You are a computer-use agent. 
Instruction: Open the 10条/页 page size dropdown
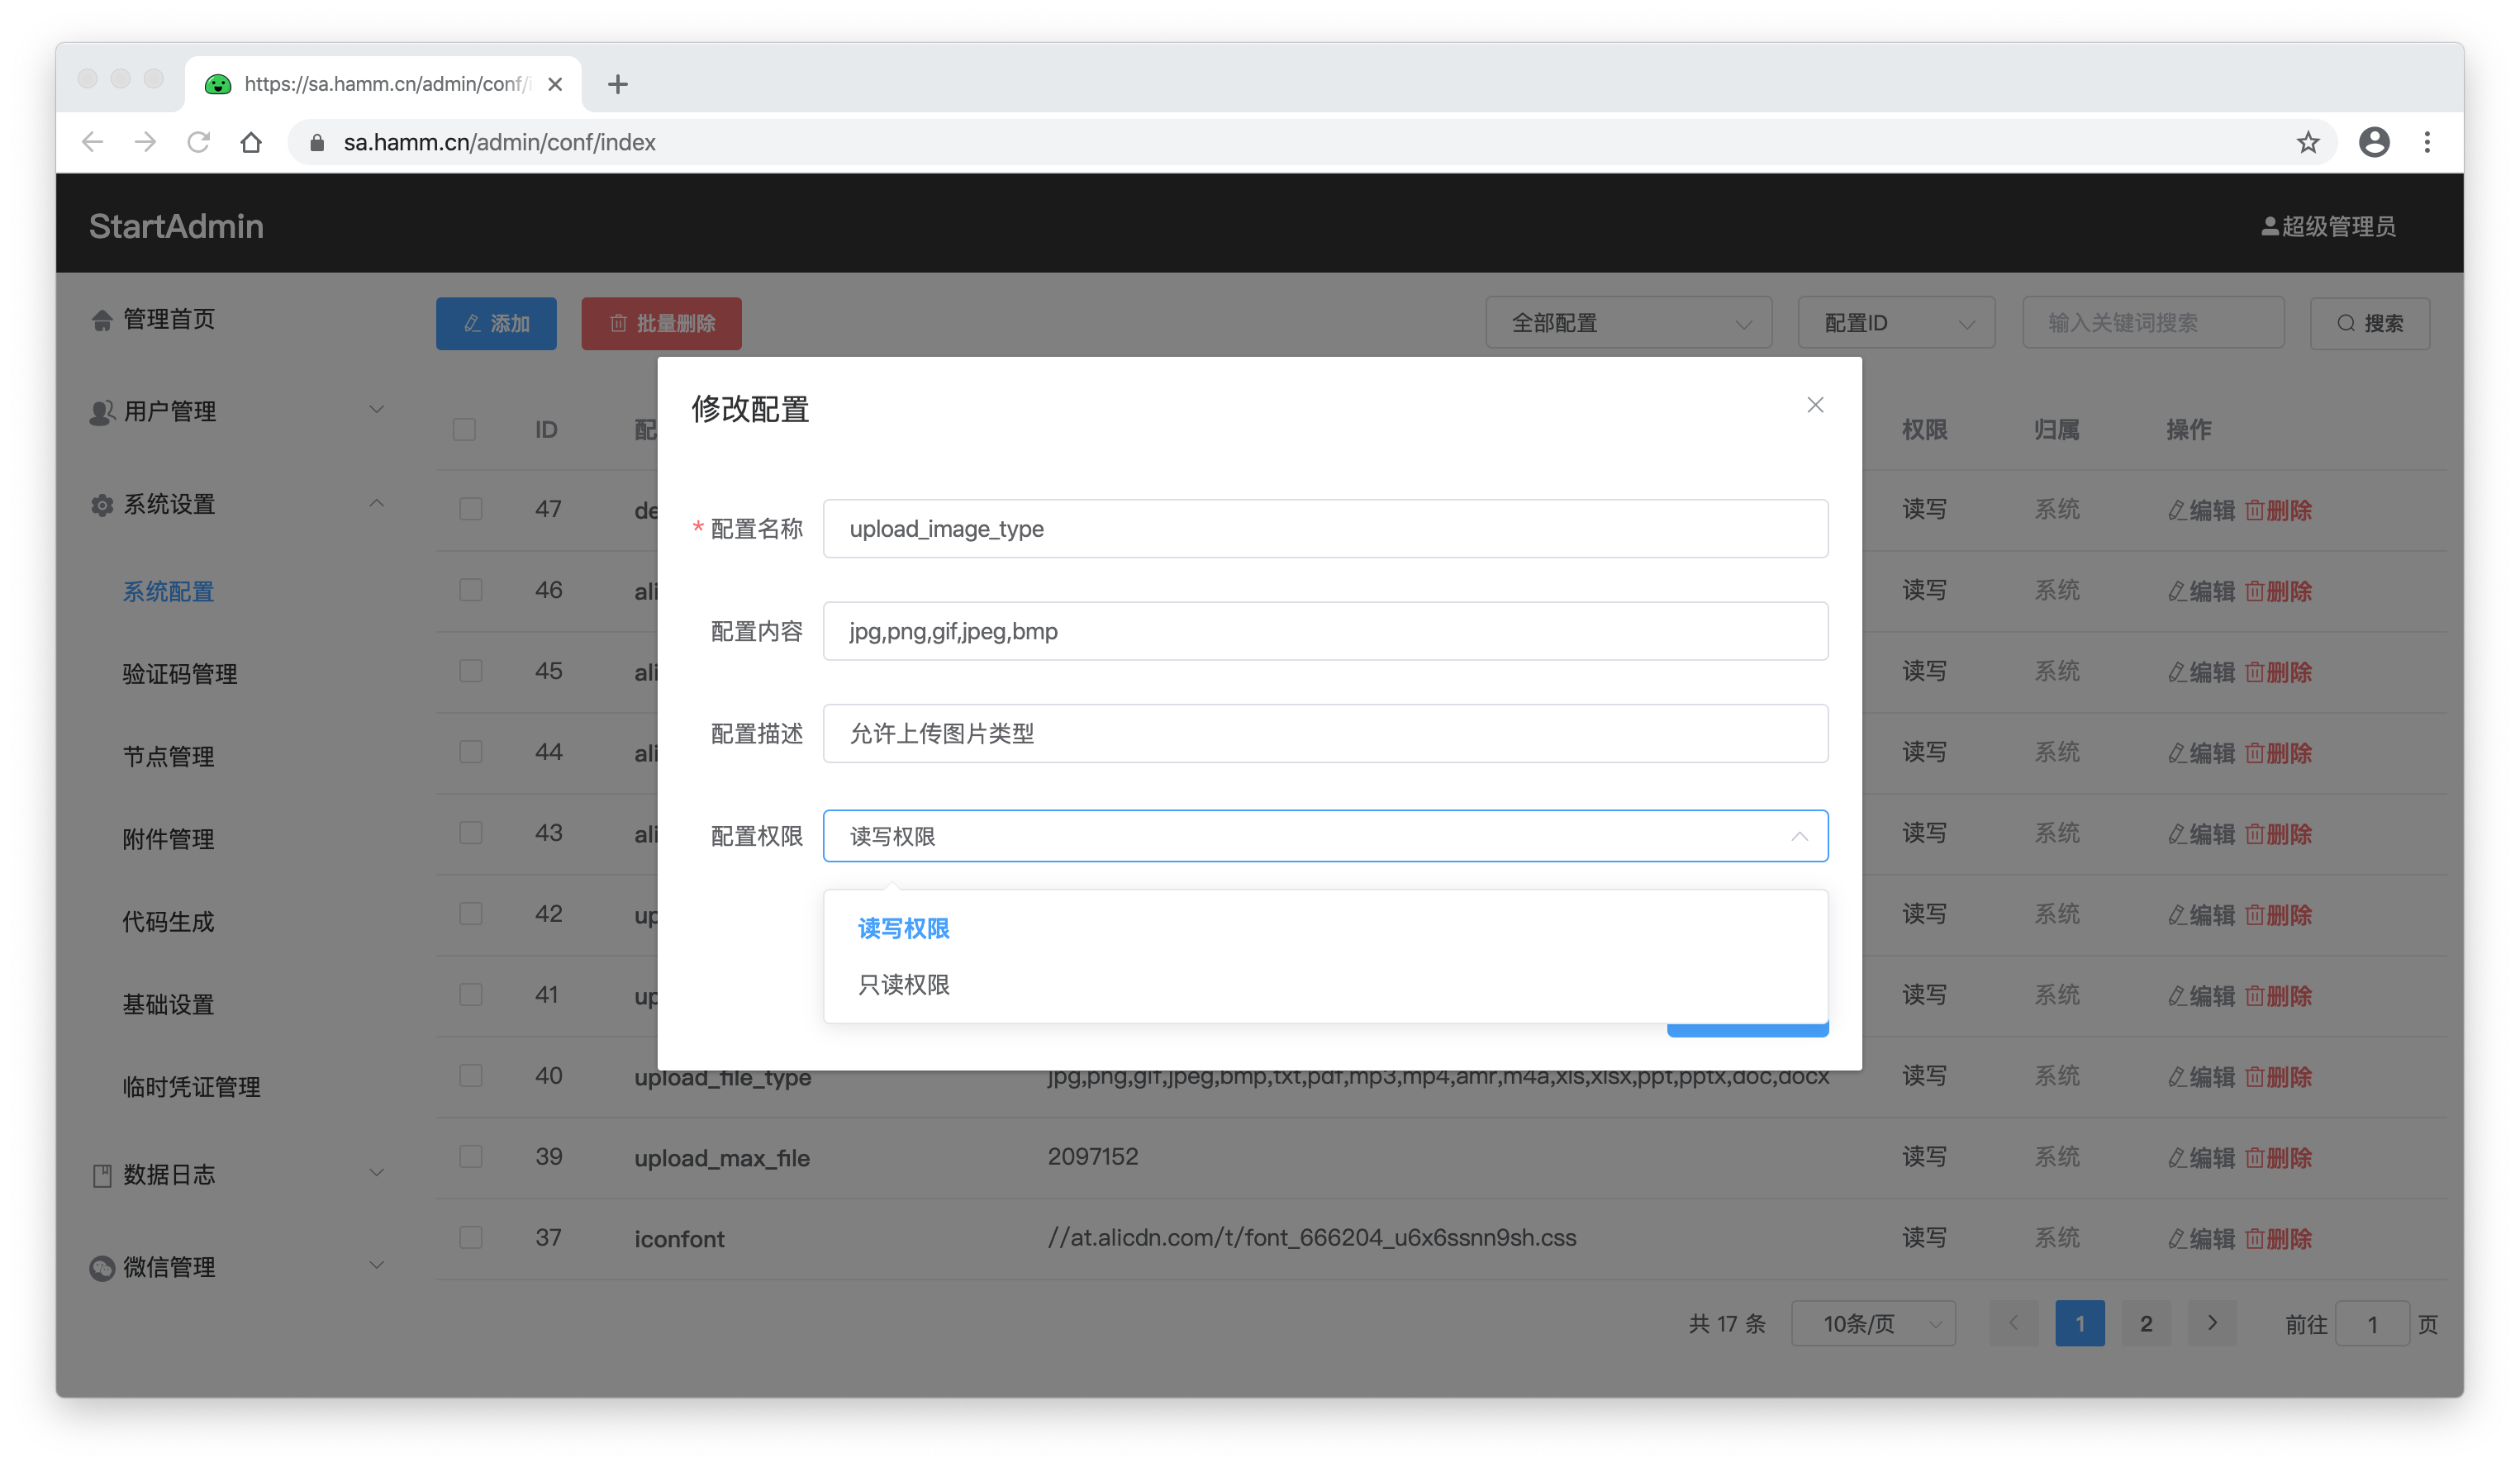click(x=1873, y=1324)
